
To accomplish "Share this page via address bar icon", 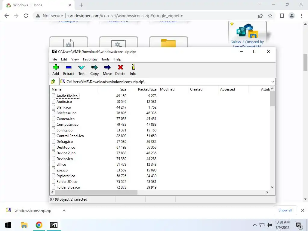I will 260,16.
